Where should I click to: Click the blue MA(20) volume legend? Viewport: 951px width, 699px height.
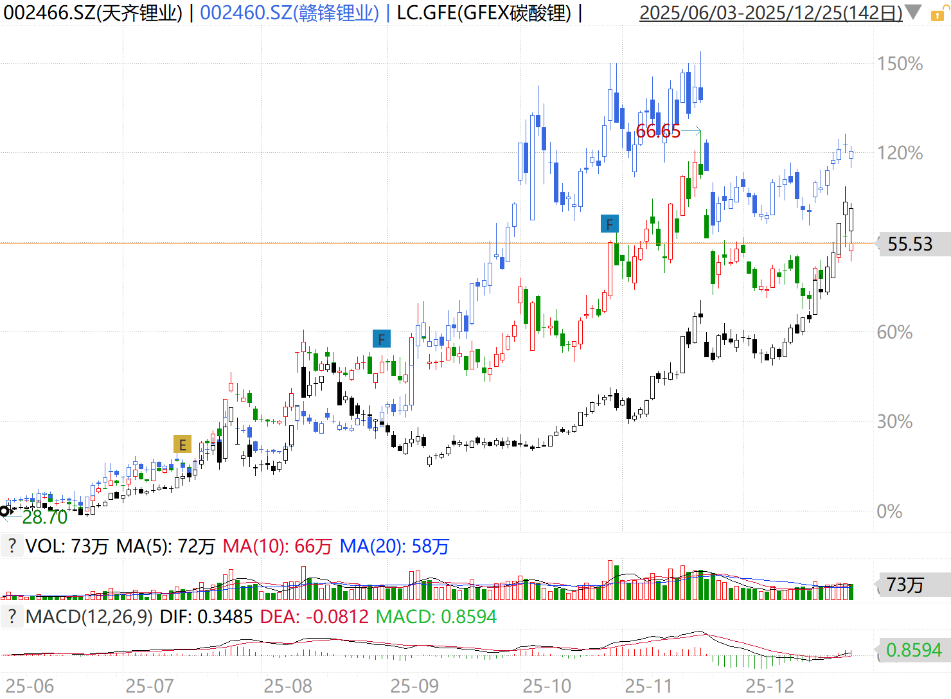(394, 547)
